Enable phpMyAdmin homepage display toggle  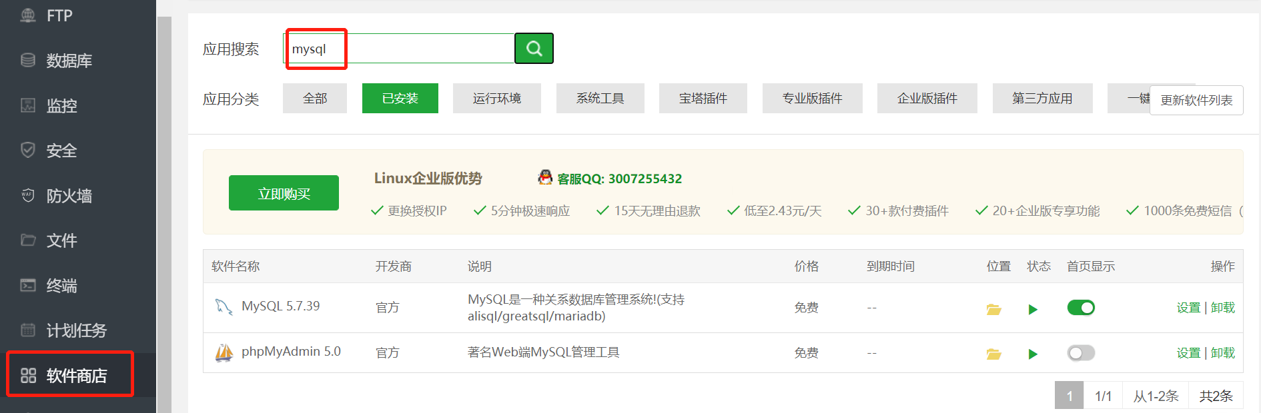pyautogui.click(x=1081, y=353)
